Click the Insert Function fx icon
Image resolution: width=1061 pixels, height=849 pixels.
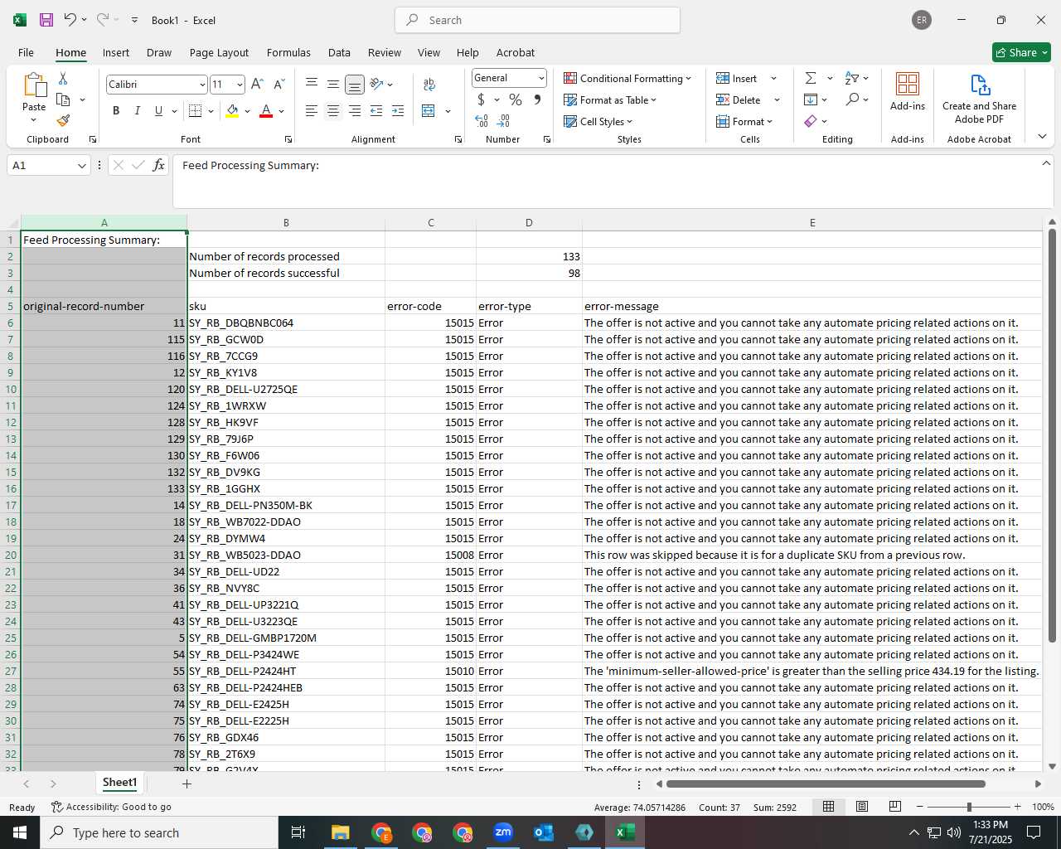pyautogui.click(x=158, y=165)
